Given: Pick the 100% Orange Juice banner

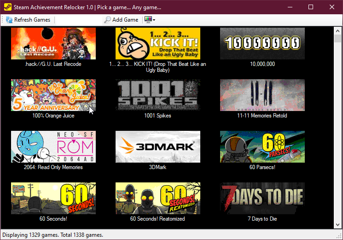Looking at the screenshot, I should (53, 95).
